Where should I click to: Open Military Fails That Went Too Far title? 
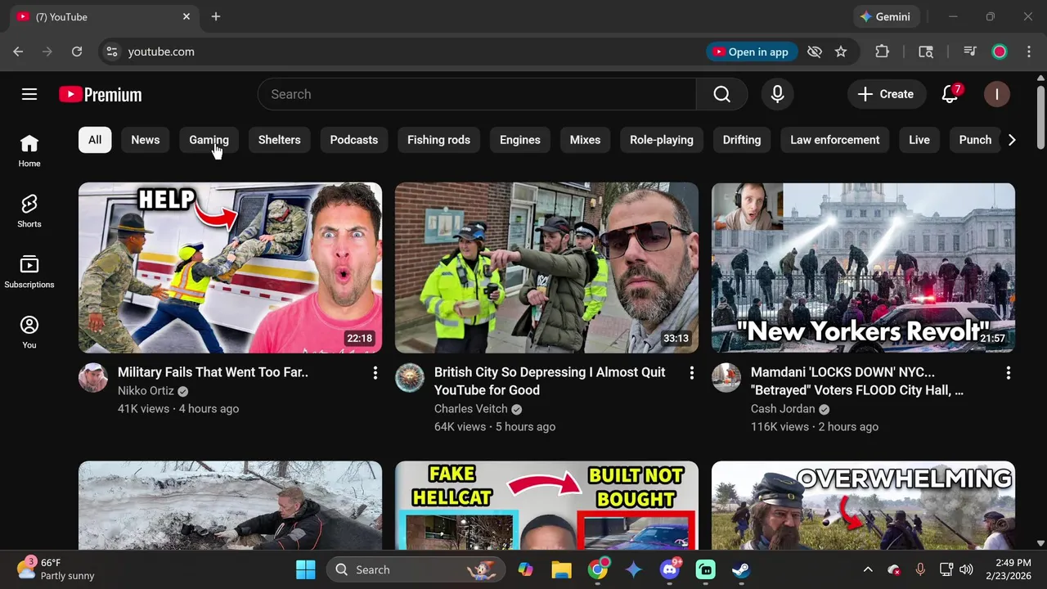tap(213, 372)
